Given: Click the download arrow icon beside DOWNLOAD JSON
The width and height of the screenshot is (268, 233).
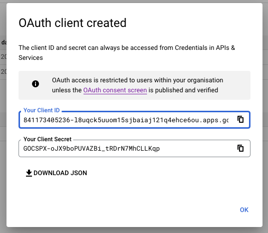Looking at the screenshot, I should click(x=29, y=173).
